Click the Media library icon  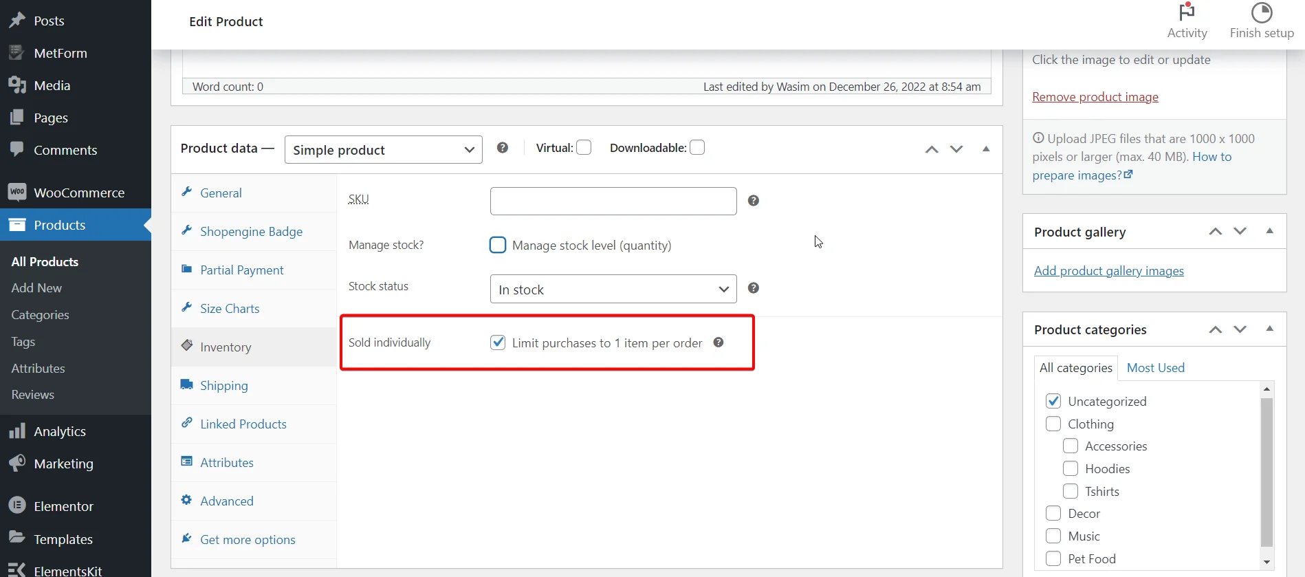coord(17,85)
